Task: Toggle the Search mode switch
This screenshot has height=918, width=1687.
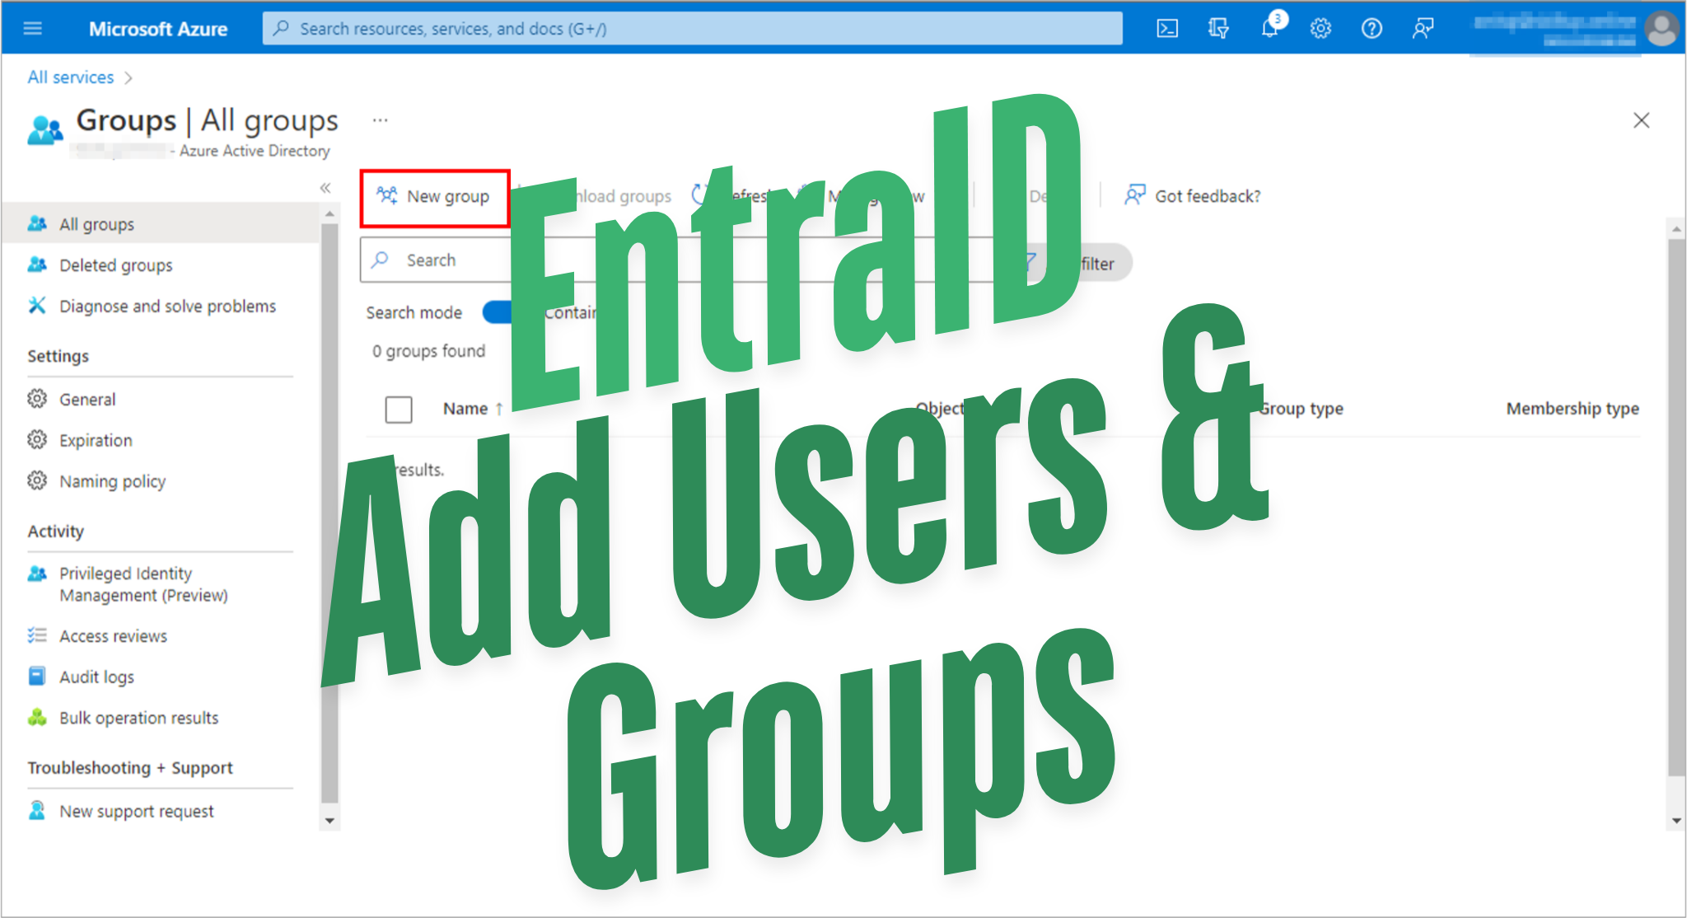Action: point(498,312)
